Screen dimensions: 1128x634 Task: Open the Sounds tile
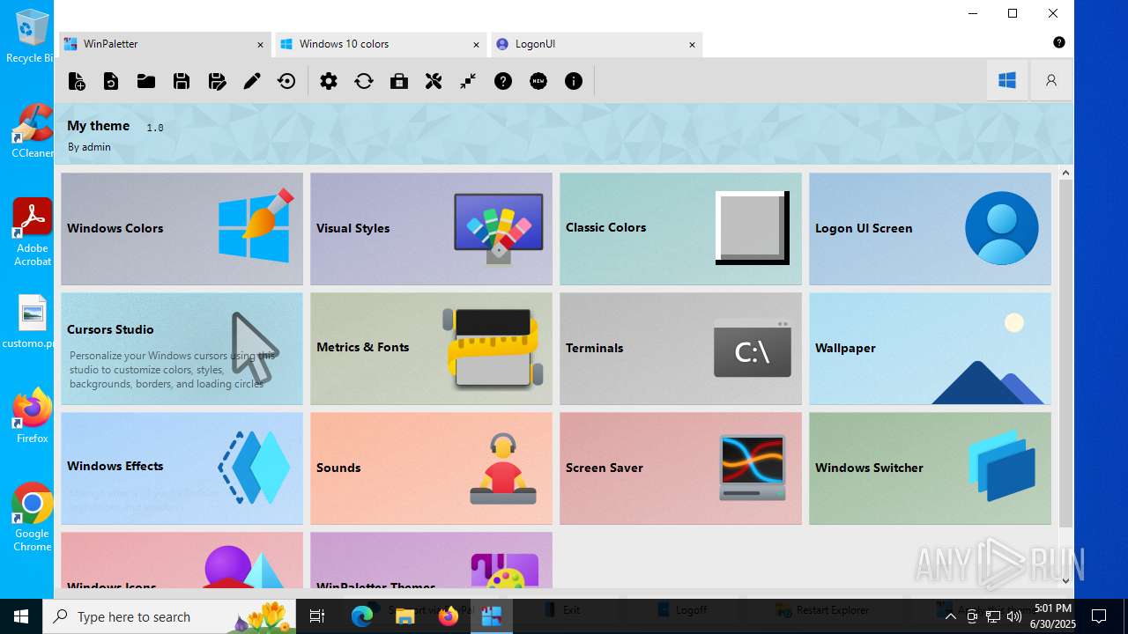click(431, 468)
